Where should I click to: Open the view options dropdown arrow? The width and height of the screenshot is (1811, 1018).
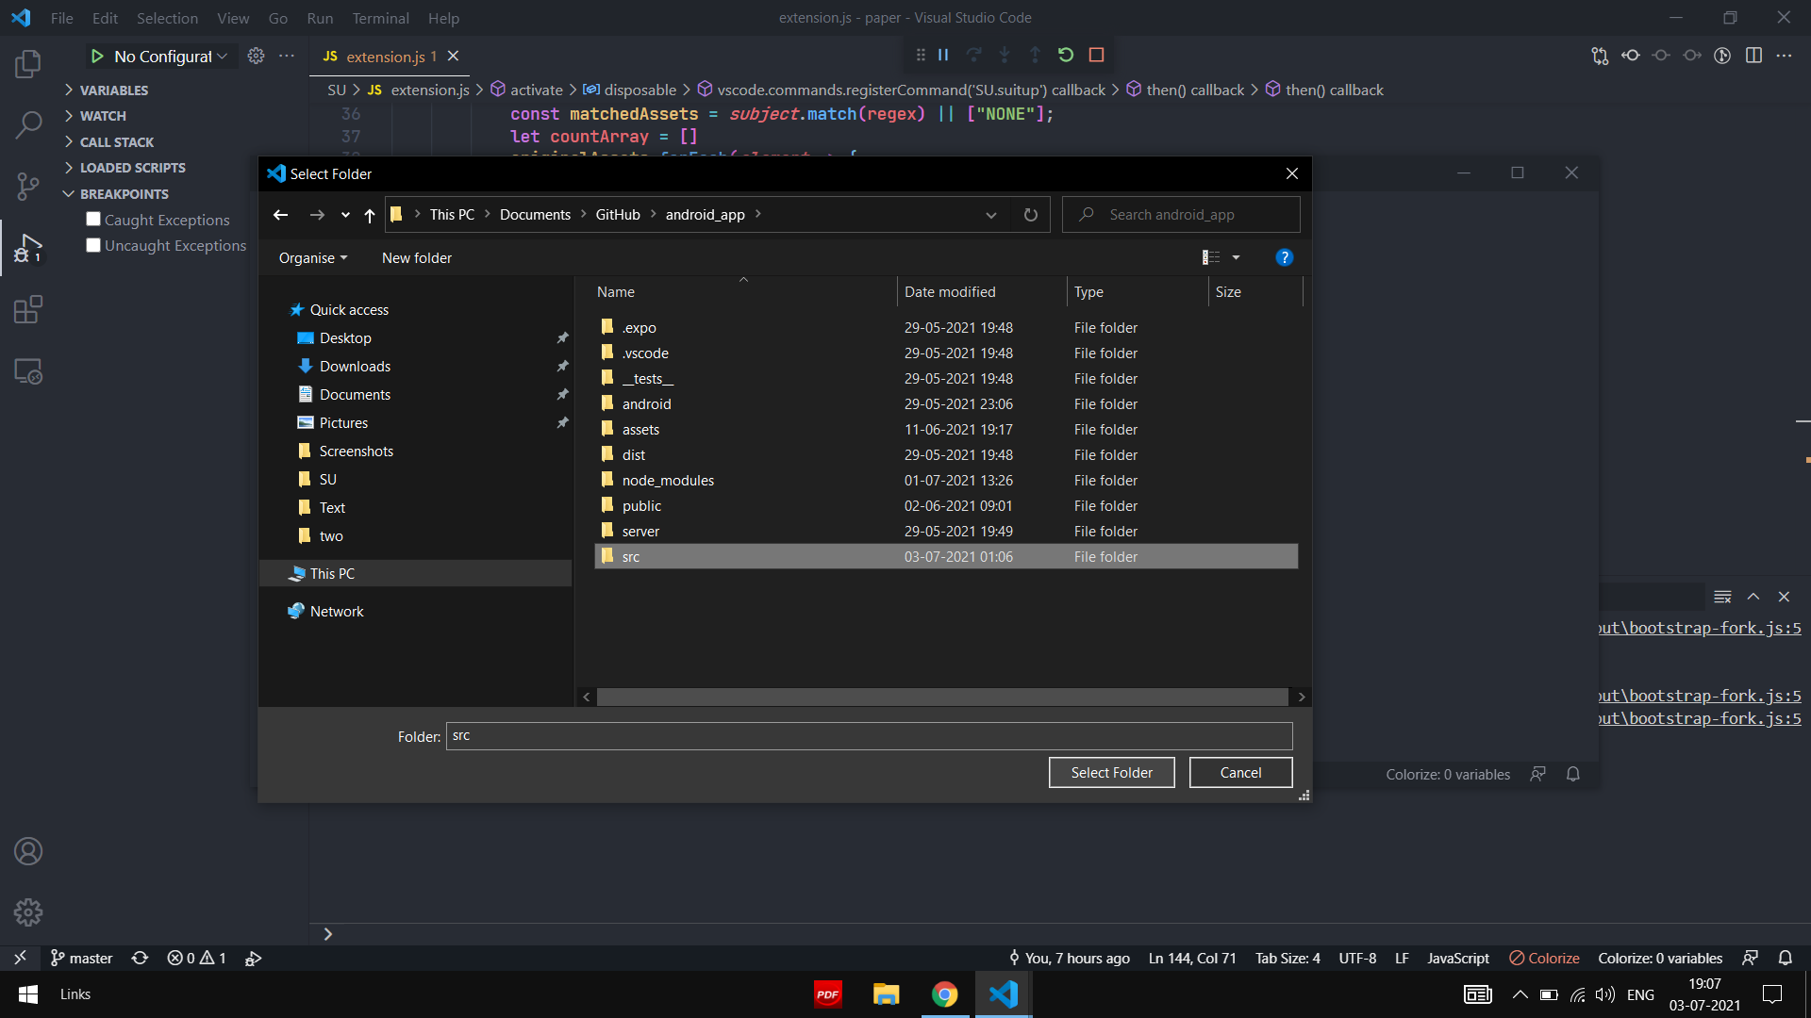tap(1236, 257)
